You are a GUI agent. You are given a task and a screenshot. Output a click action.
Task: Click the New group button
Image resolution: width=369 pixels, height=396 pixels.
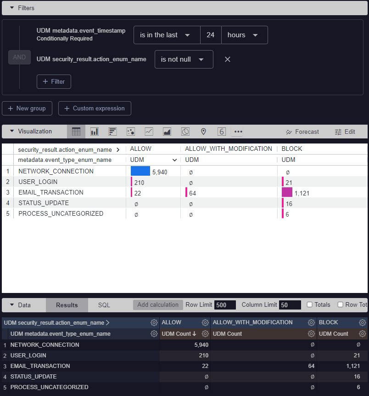27,108
